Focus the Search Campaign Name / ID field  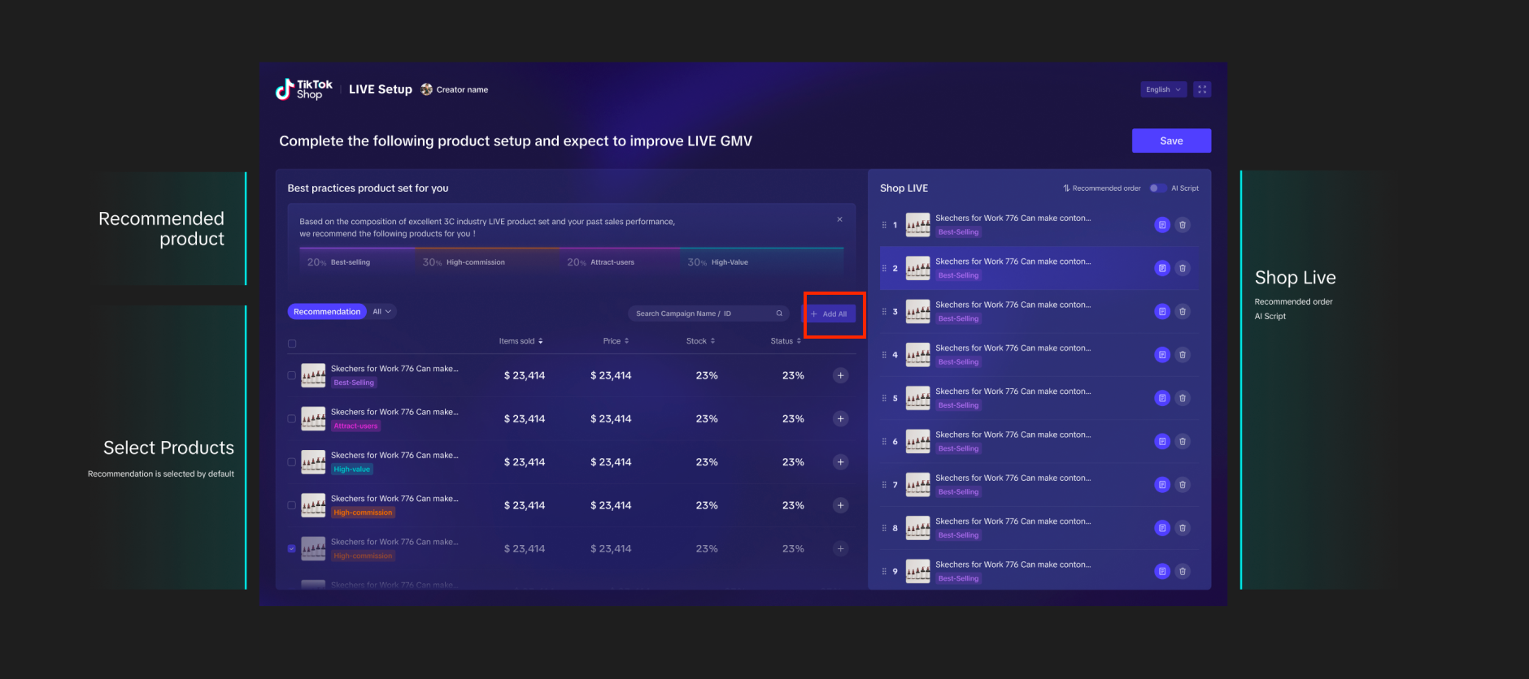click(x=708, y=314)
